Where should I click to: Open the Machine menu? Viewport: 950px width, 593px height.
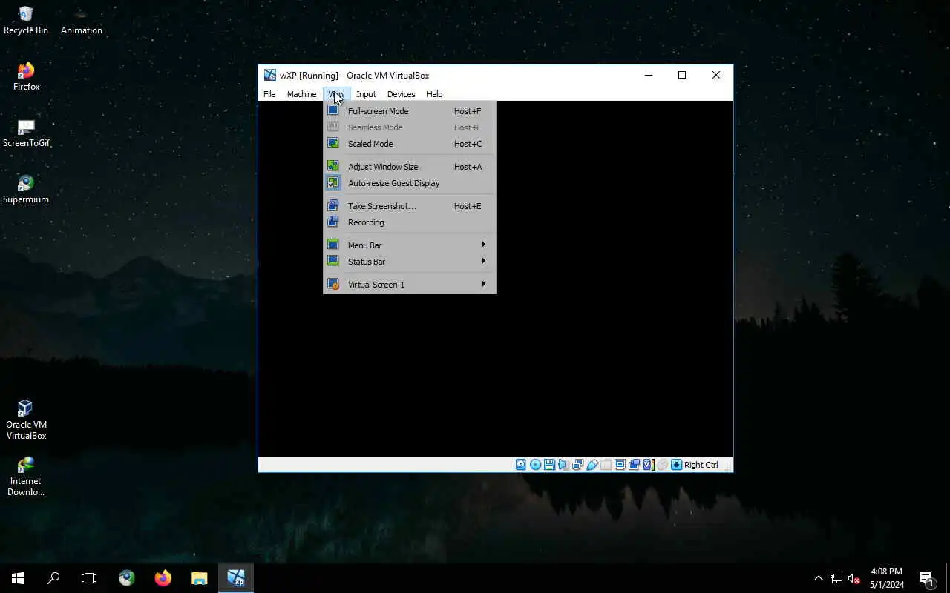point(301,94)
